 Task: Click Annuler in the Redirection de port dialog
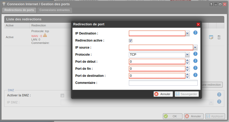point(163,94)
